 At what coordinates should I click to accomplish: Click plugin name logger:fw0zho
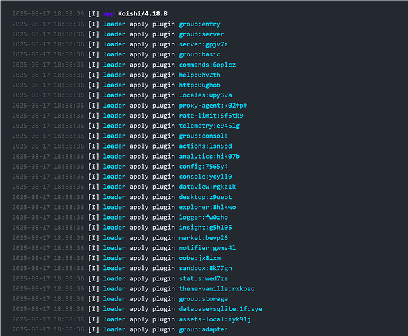pos(203,218)
